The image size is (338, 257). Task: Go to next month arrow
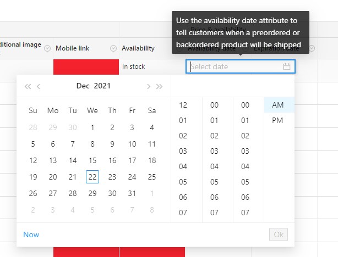pos(149,86)
